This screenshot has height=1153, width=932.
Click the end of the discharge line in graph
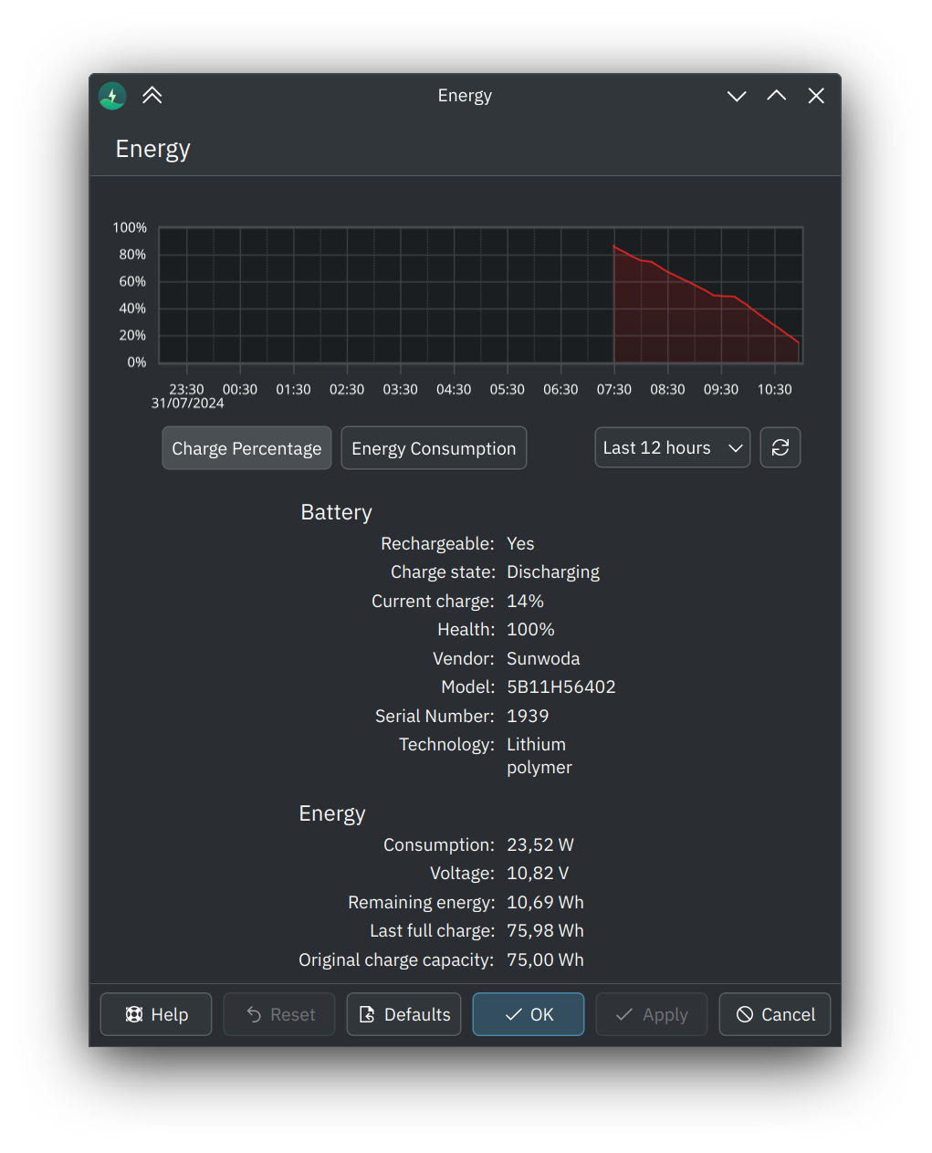(798, 342)
